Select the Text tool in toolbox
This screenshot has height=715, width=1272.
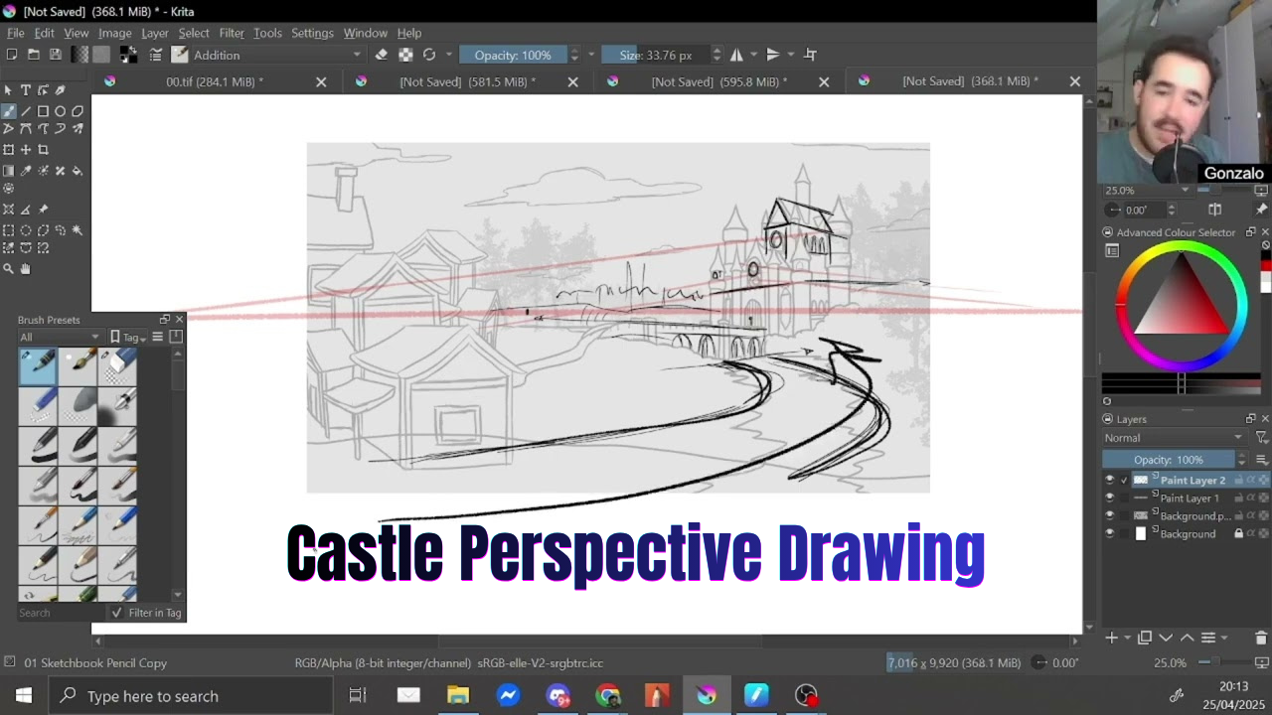coord(26,90)
